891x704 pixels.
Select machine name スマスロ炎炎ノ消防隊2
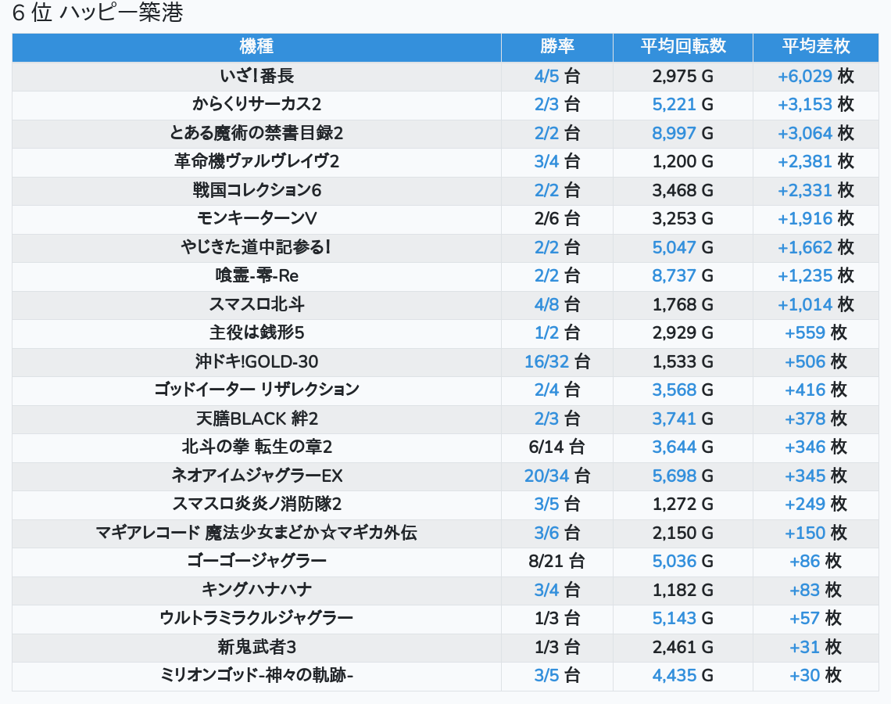(256, 504)
